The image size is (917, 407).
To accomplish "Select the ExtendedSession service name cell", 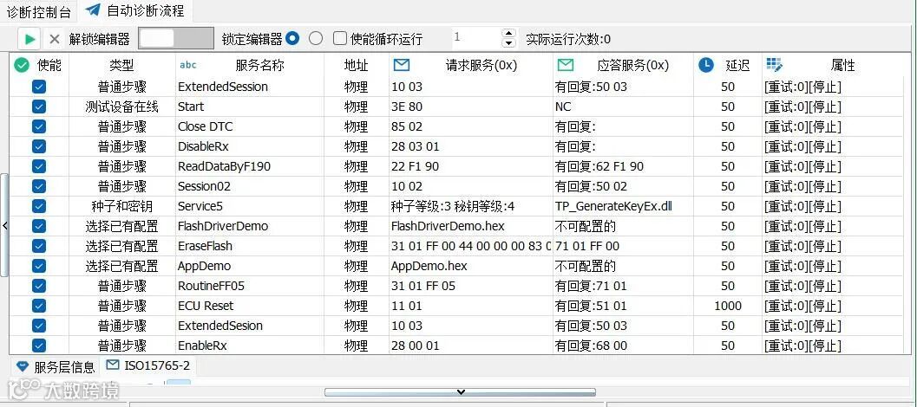I will tap(250, 87).
